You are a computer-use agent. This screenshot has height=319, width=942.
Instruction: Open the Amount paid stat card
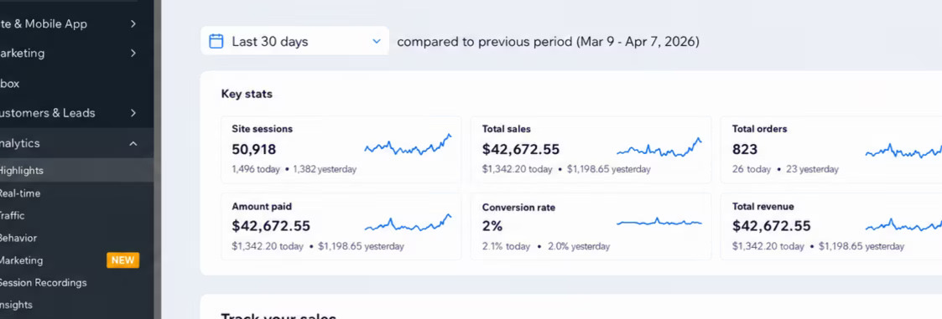pyautogui.click(x=341, y=226)
